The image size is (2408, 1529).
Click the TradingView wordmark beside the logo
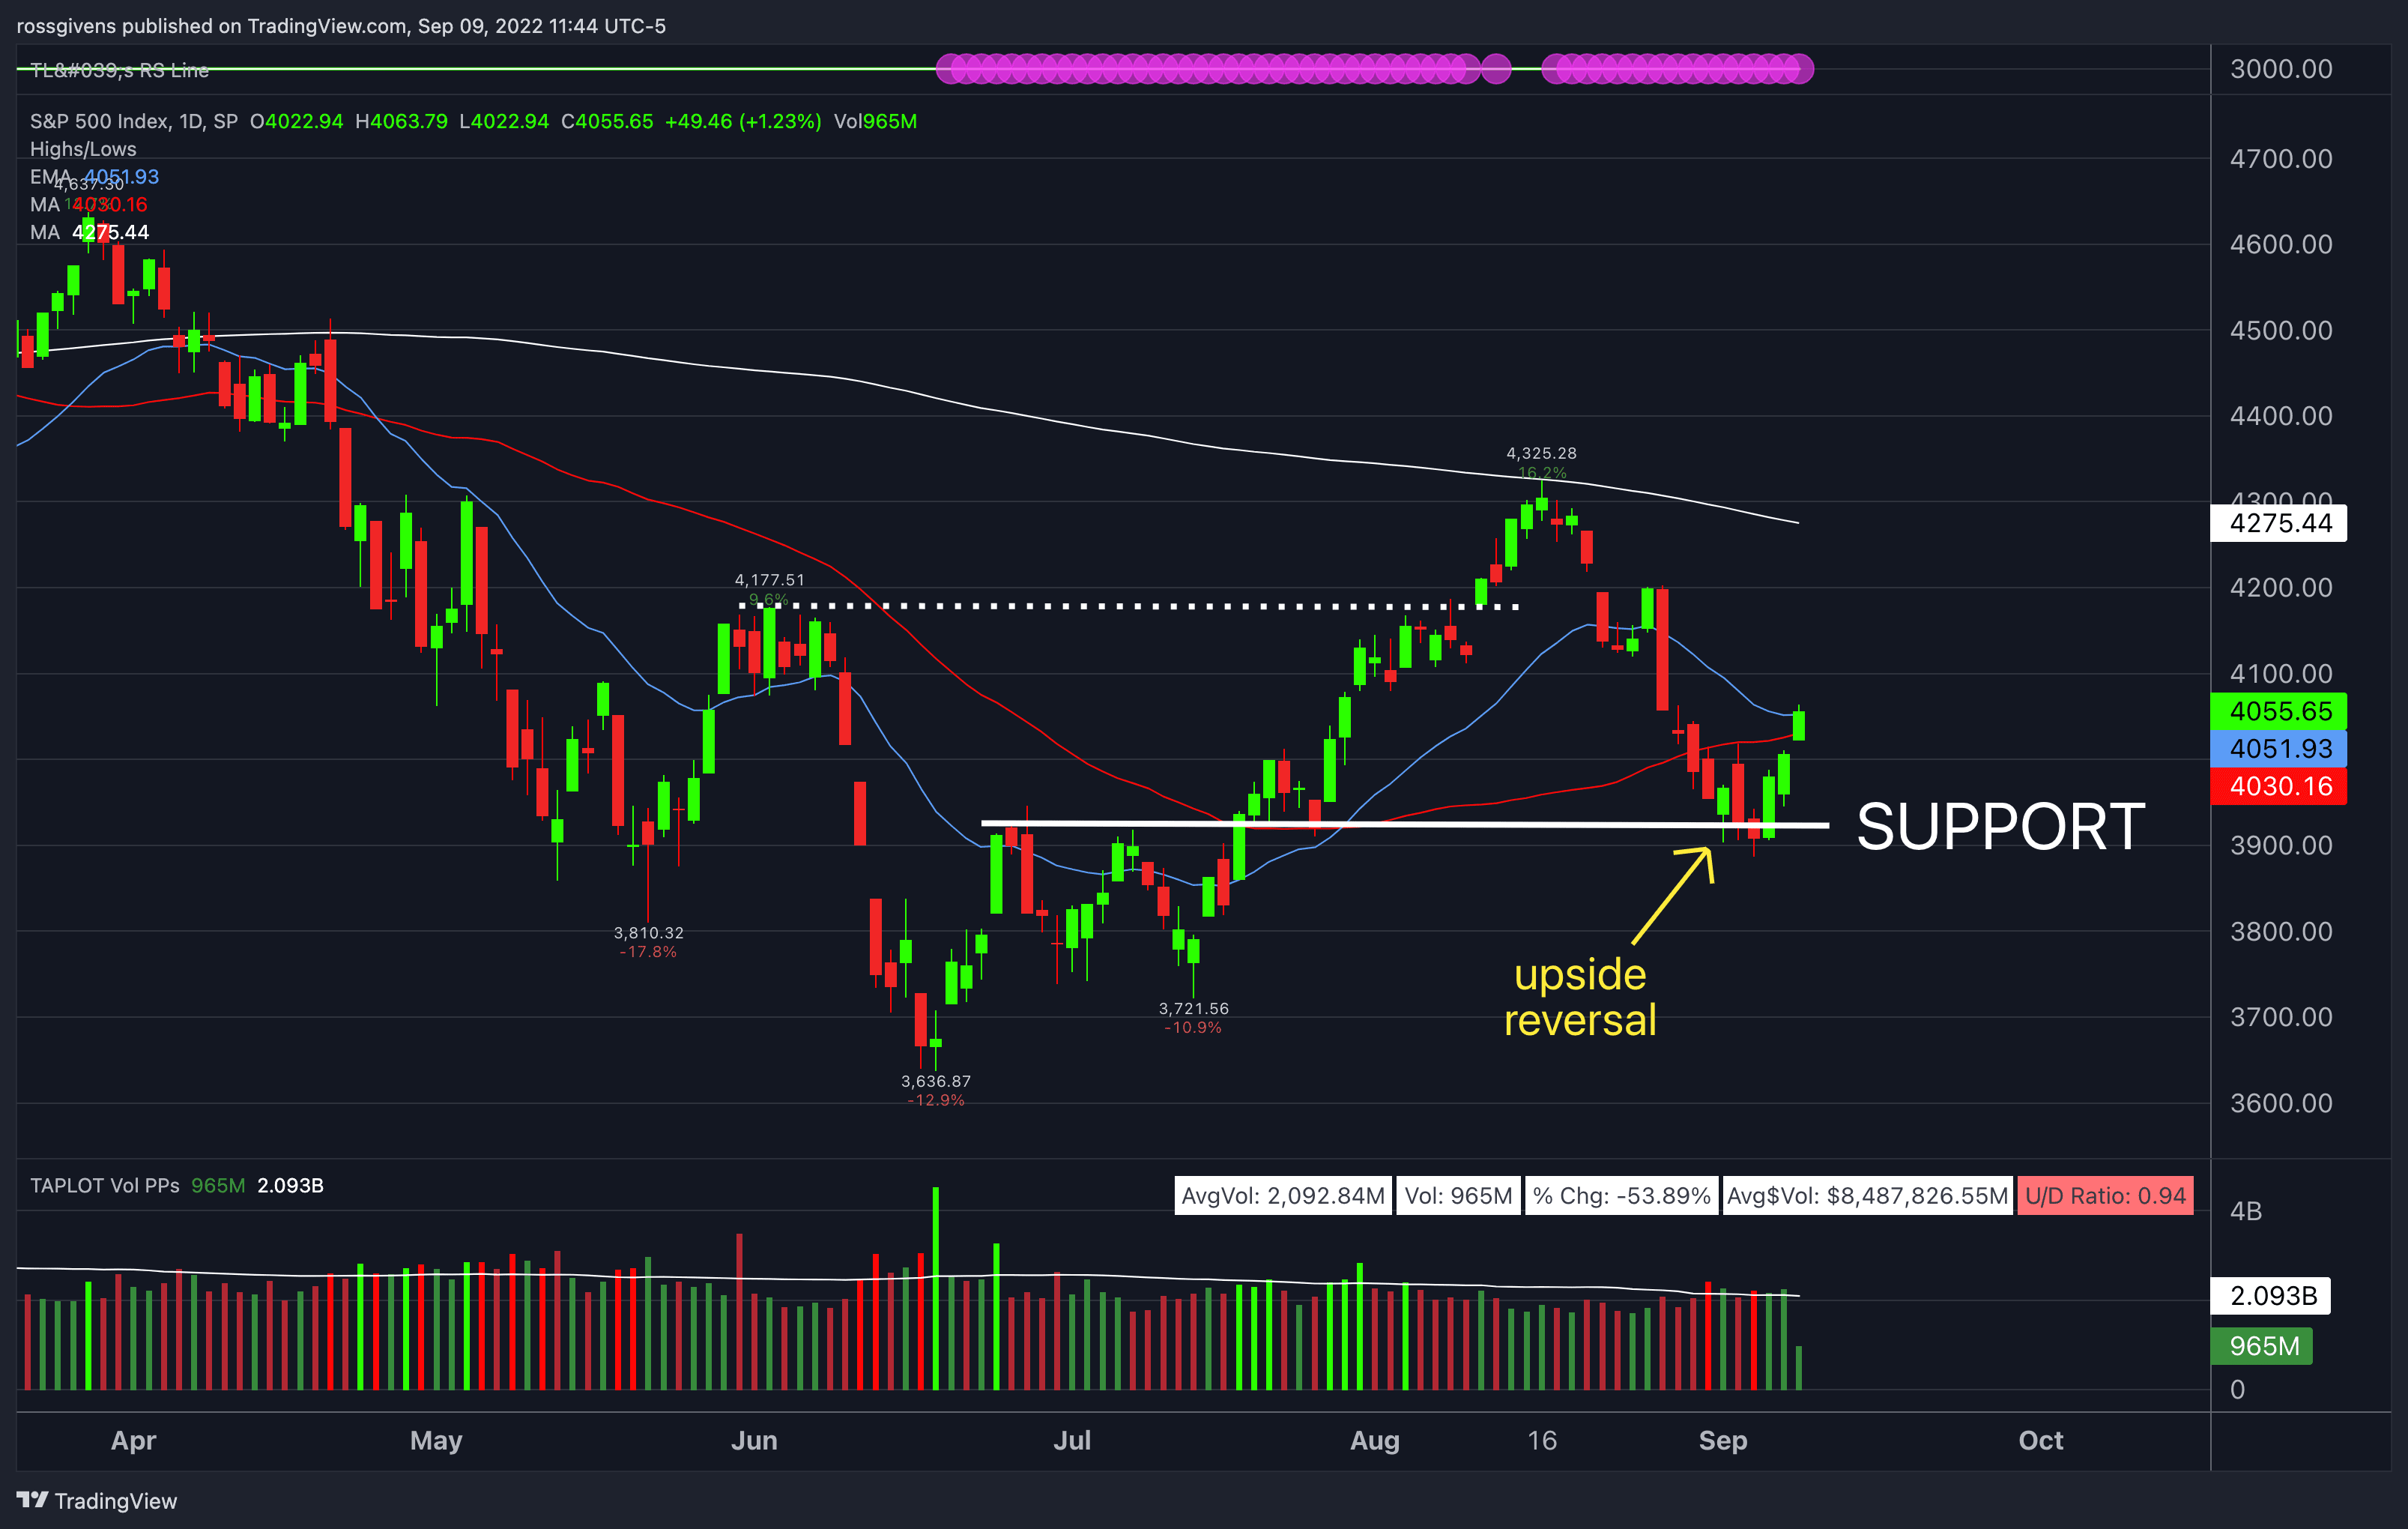click(117, 1500)
